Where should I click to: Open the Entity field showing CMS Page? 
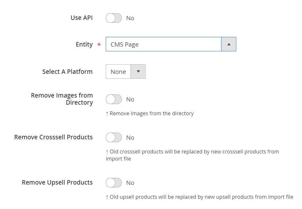pos(163,44)
